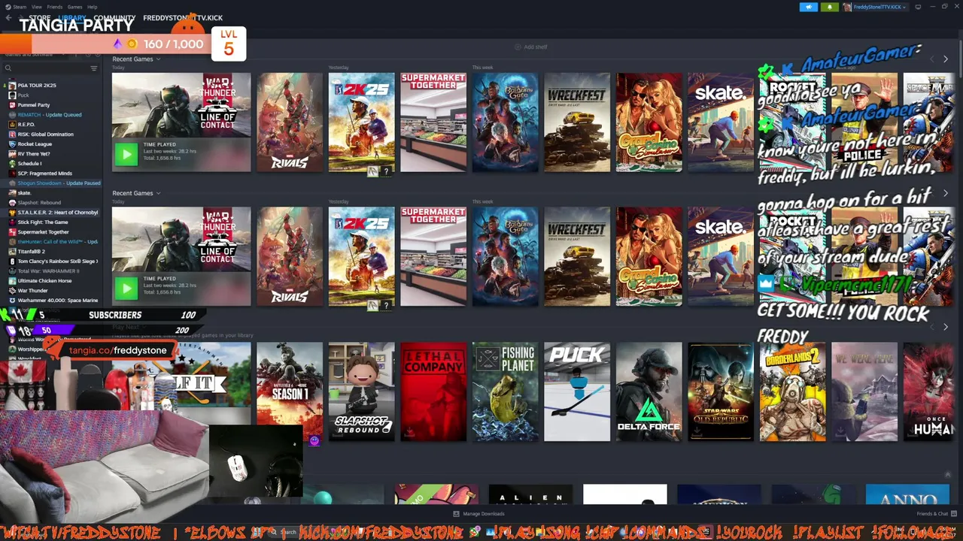This screenshot has height=541, width=963.
Task: Select Supermarket Together in the sidebar list
Action: coord(43,232)
